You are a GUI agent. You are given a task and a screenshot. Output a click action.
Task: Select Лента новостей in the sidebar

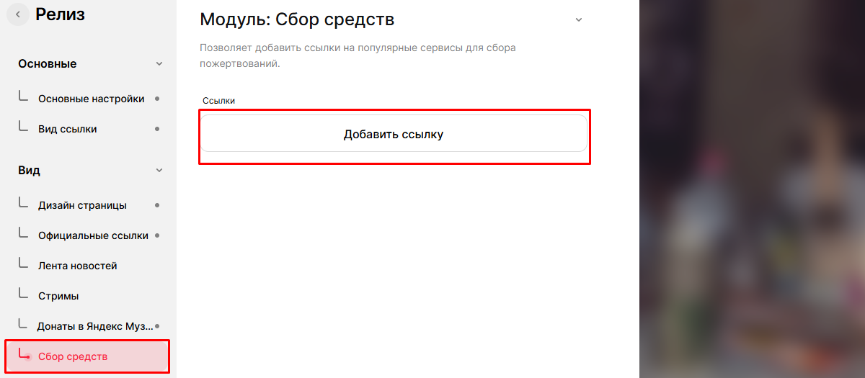pos(77,266)
